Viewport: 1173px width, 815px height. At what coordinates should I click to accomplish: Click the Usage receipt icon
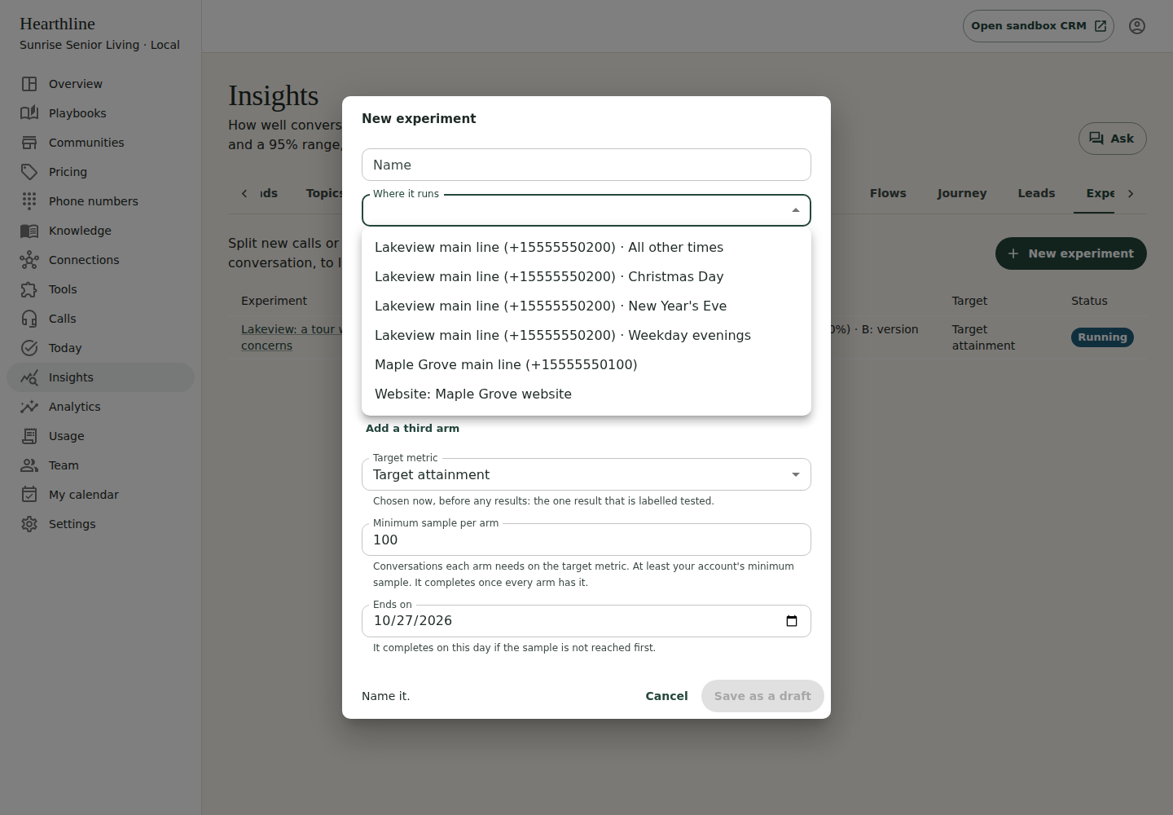29,436
